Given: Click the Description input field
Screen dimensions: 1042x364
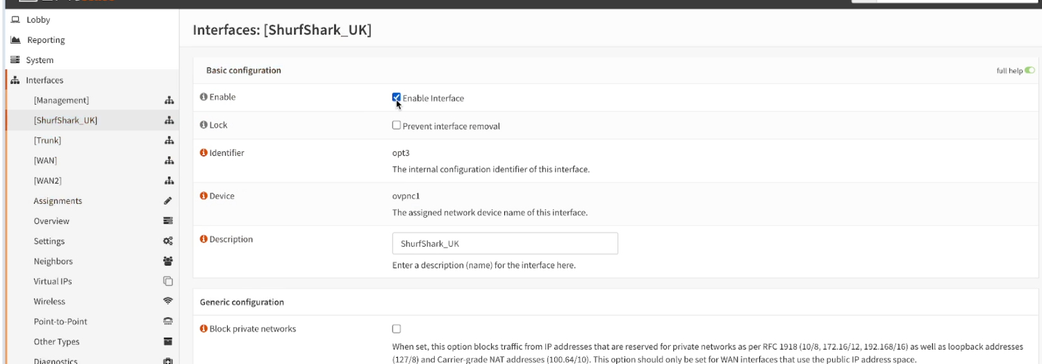Looking at the screenshot, I should (x=505, y=243).
